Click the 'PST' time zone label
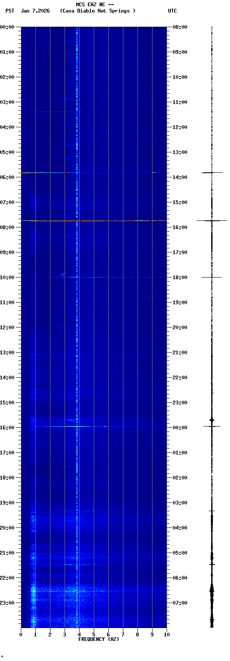Viewport: 230px width, 661px height. click(10, 11)
